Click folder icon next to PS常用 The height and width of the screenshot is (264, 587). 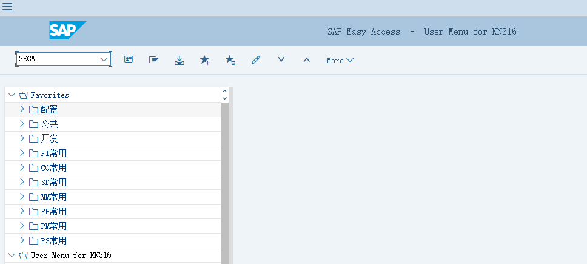pos(34,241)
